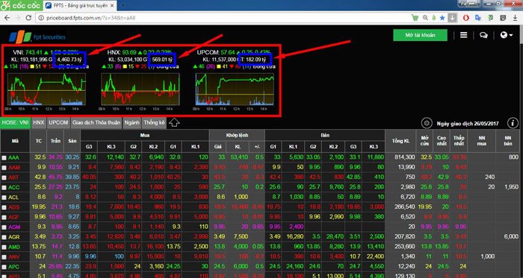Screen dimensions: 523x278
Task: Tick the checkbox for ACL
Action: tap(4, 198)
